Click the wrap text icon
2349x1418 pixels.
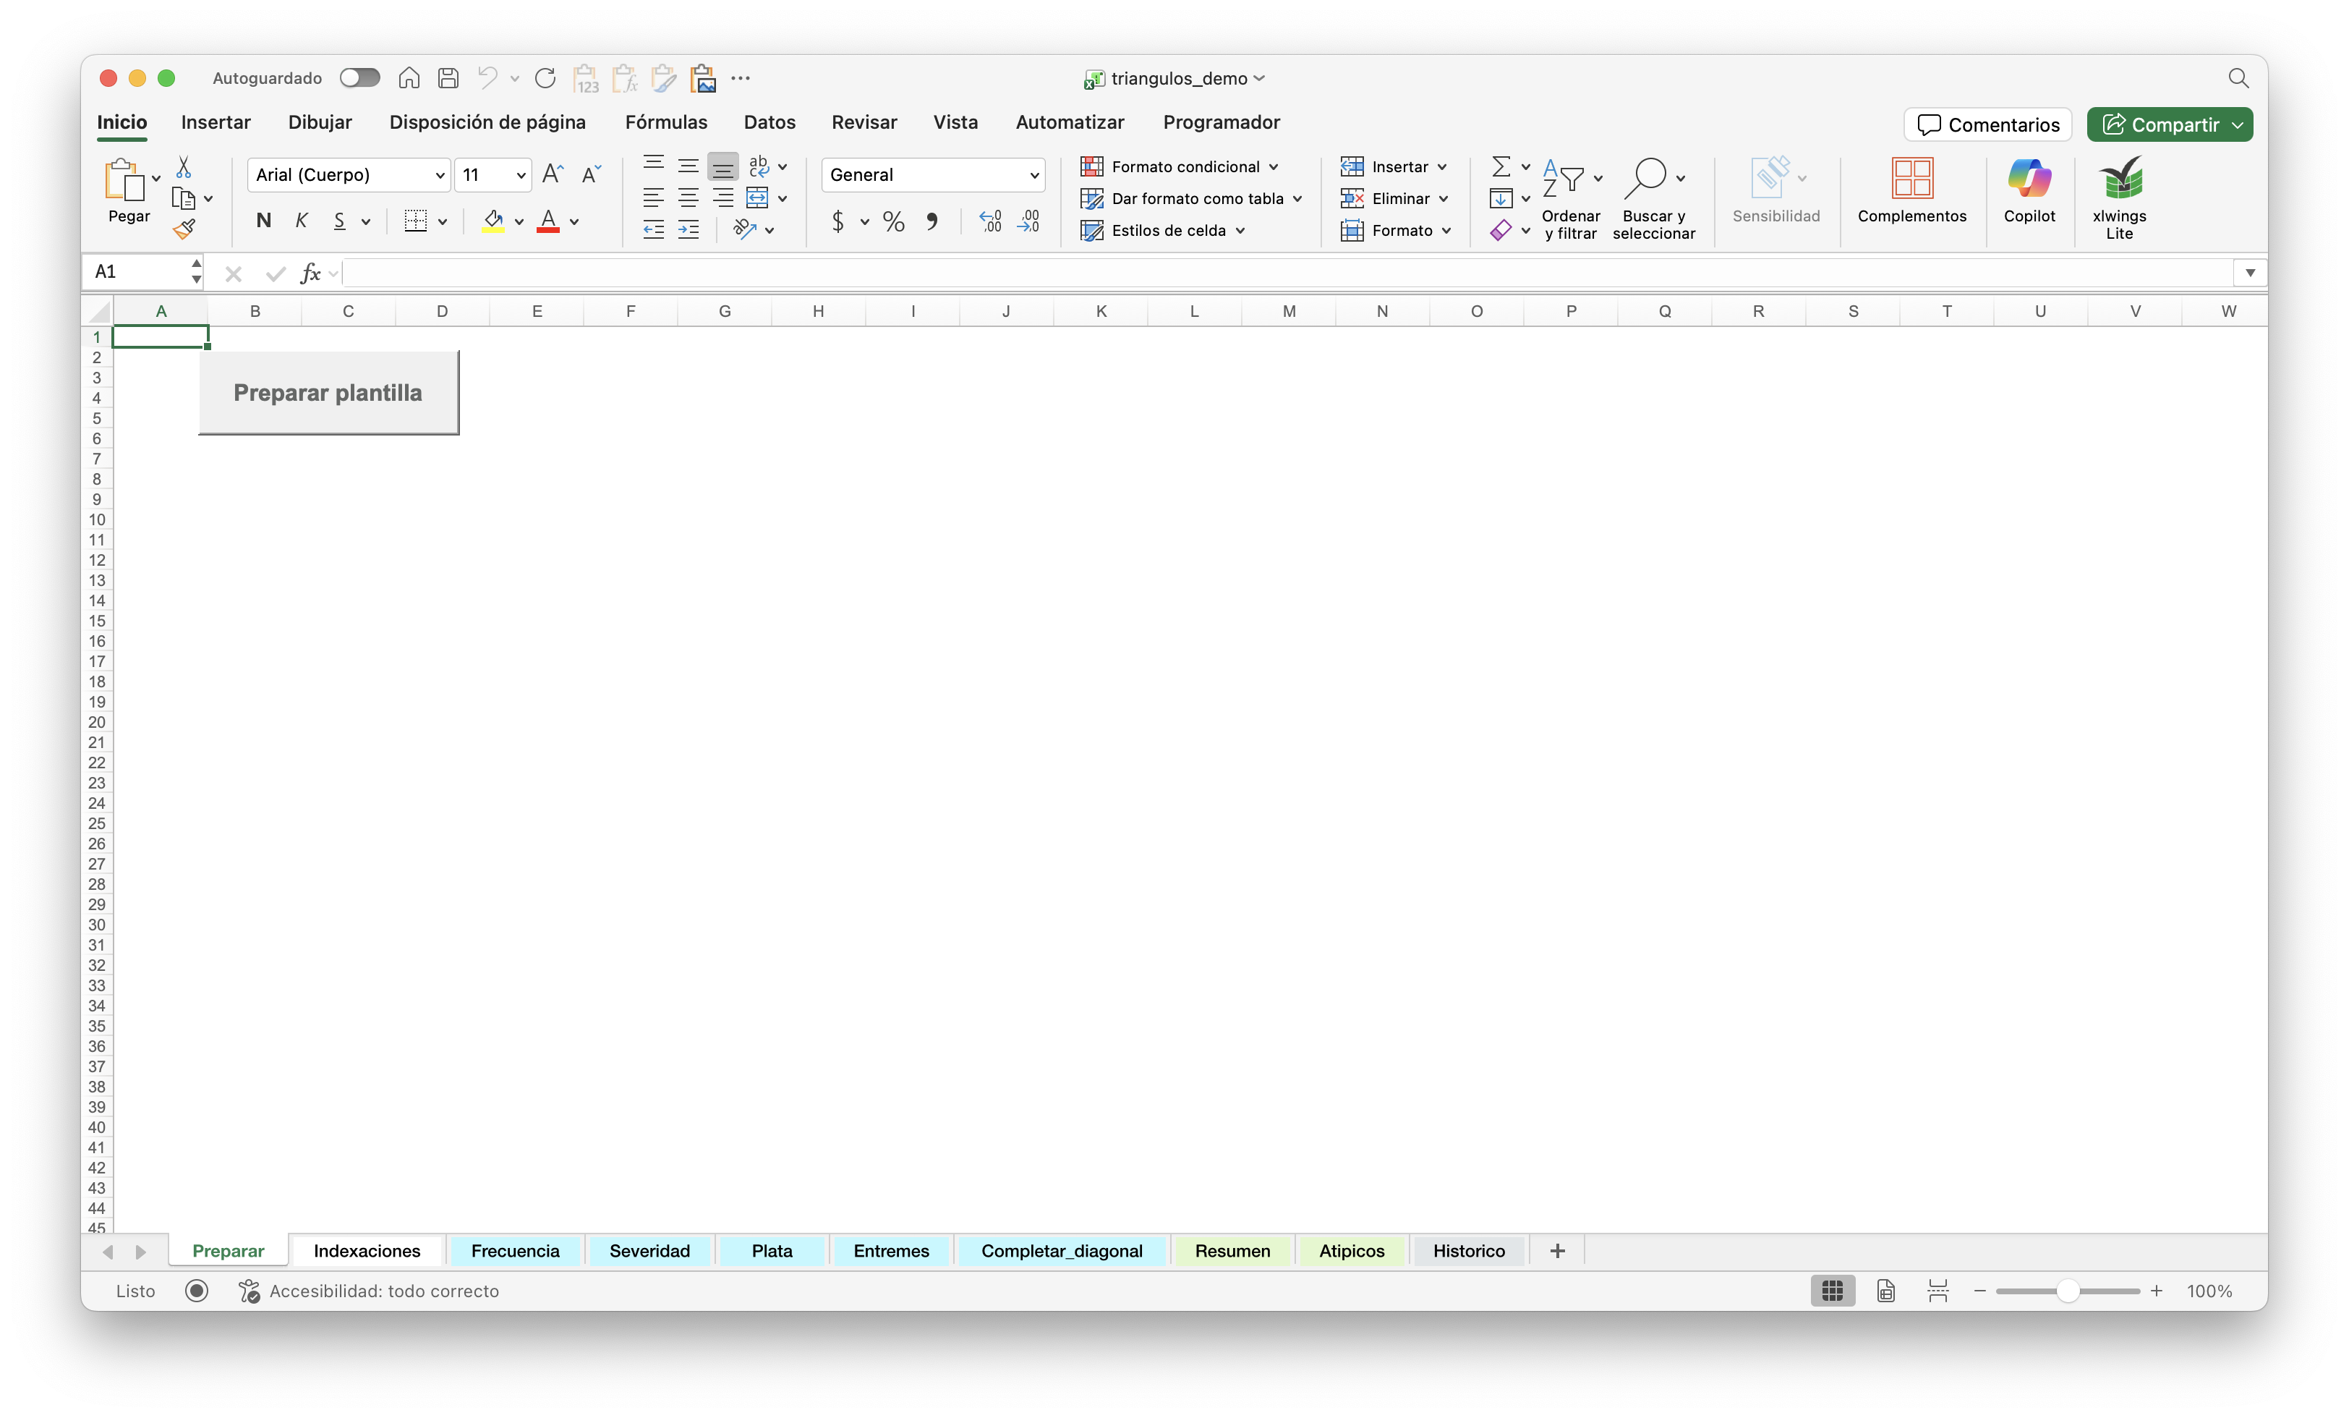tap(760, 166)
